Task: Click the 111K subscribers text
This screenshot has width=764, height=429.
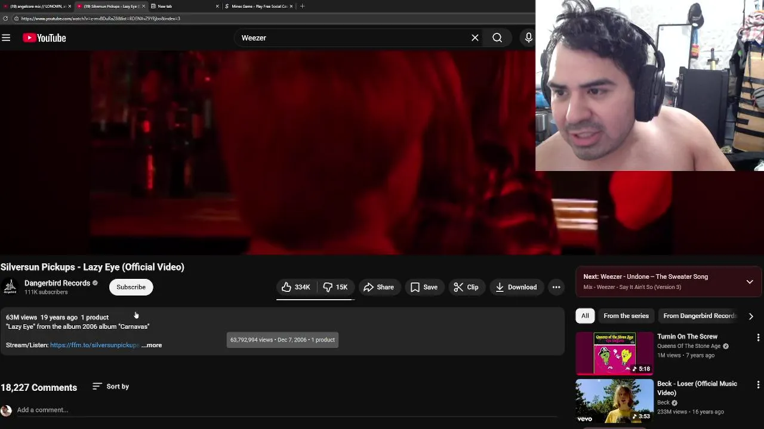Action: click(46, 293)
